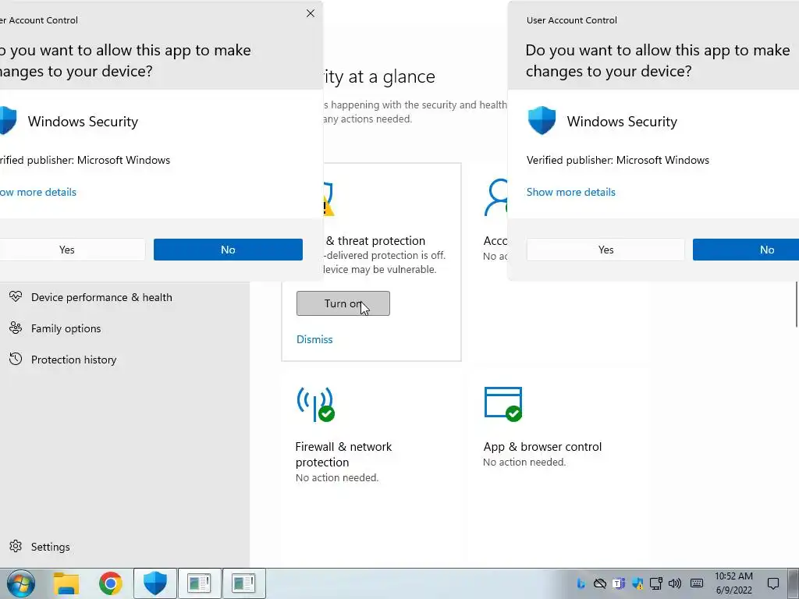This screenshot has height=599, width=799.
Task: Click Yes in the right UAC dialog
Action: [x=605, y=250]
